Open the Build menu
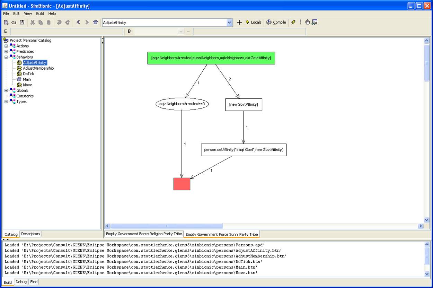Viewport: 433px width, 288px height. (x=40, y=14)
